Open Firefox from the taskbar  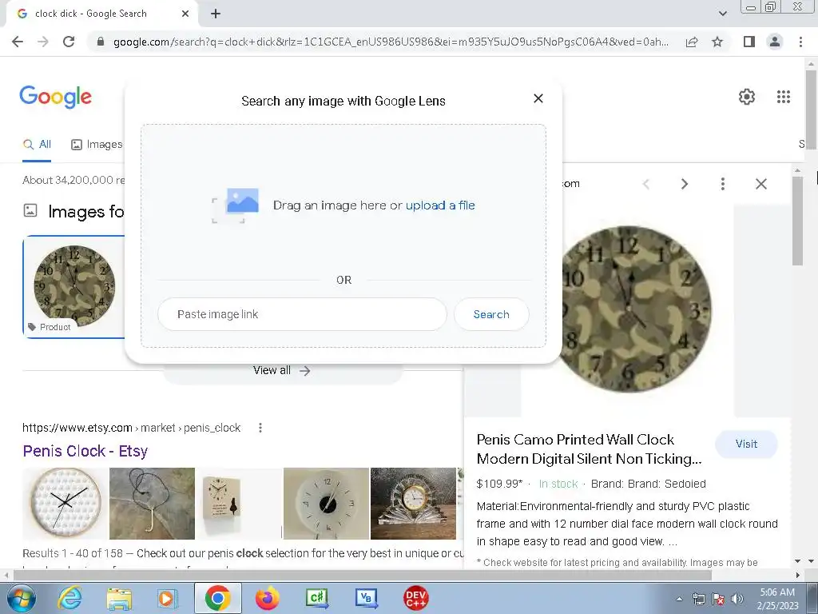267,598
